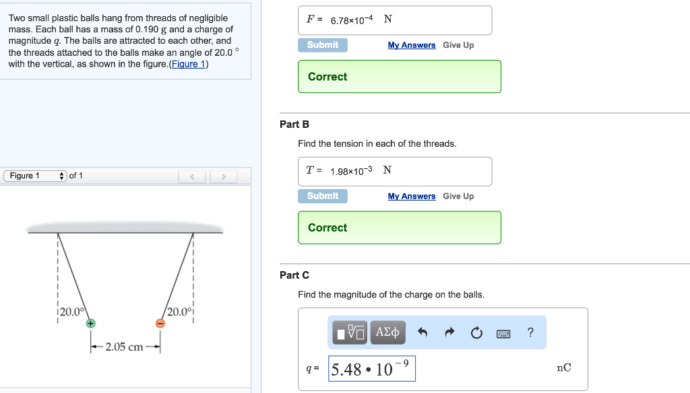Screen dimensions: 690x393
Task: Go to the next figure arrow
Action: 224,177
